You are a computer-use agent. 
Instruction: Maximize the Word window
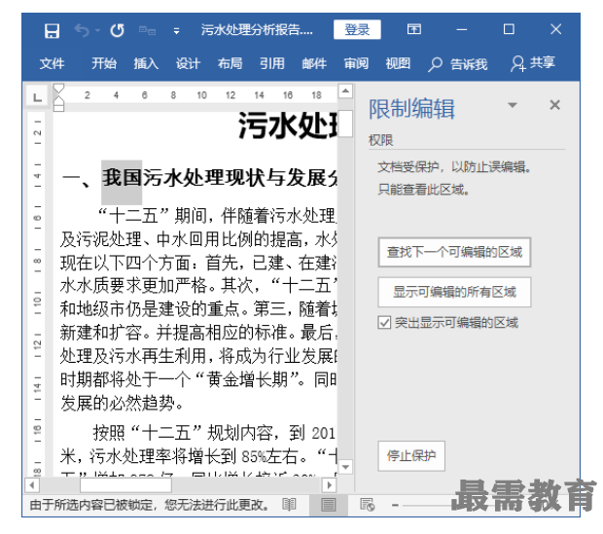coord(509,29)
